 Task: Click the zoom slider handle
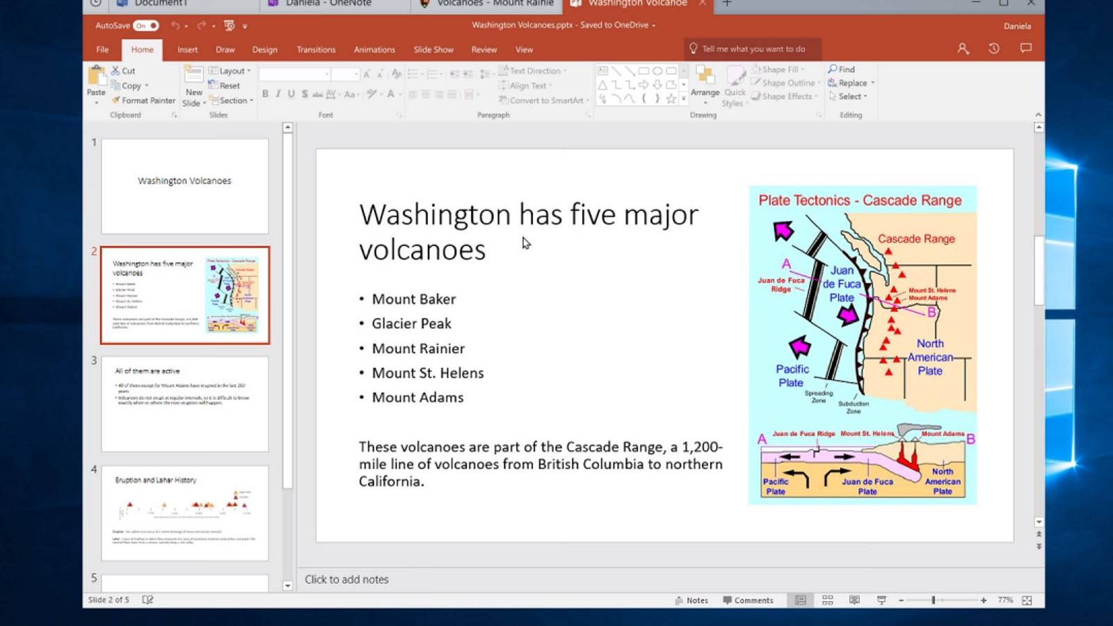tap(934, 600)
